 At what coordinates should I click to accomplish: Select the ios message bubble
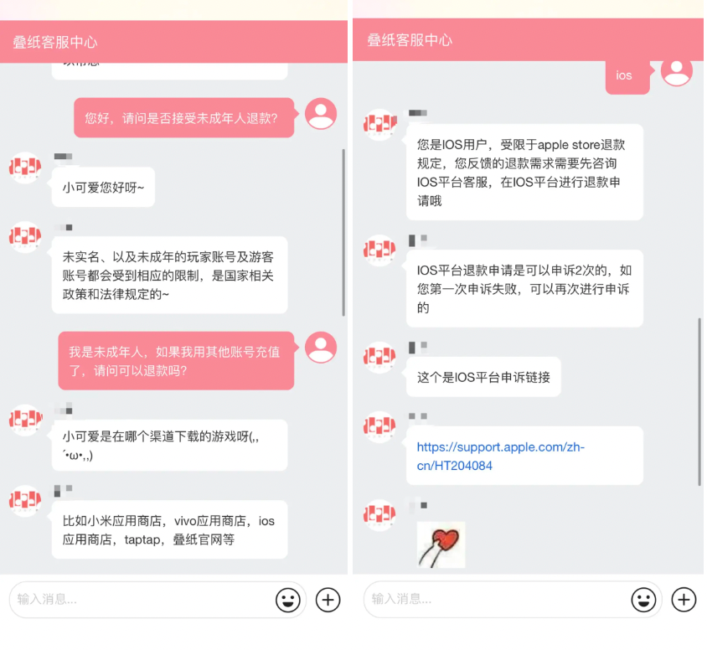point(627,75)
